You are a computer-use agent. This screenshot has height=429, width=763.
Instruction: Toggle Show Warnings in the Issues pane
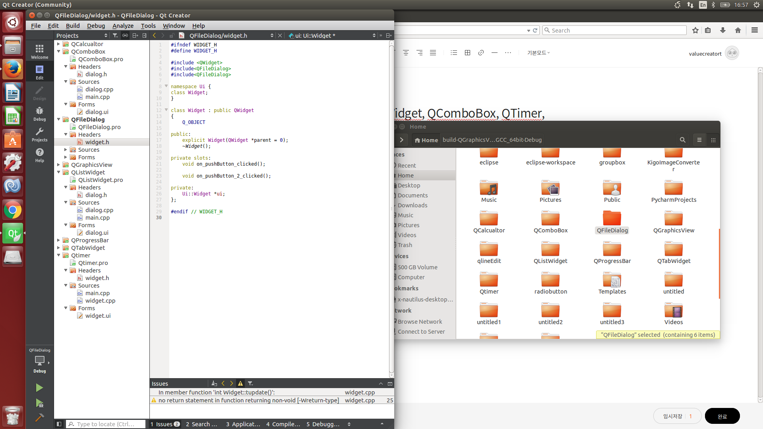pyautogui.click(x=240, y=383)
